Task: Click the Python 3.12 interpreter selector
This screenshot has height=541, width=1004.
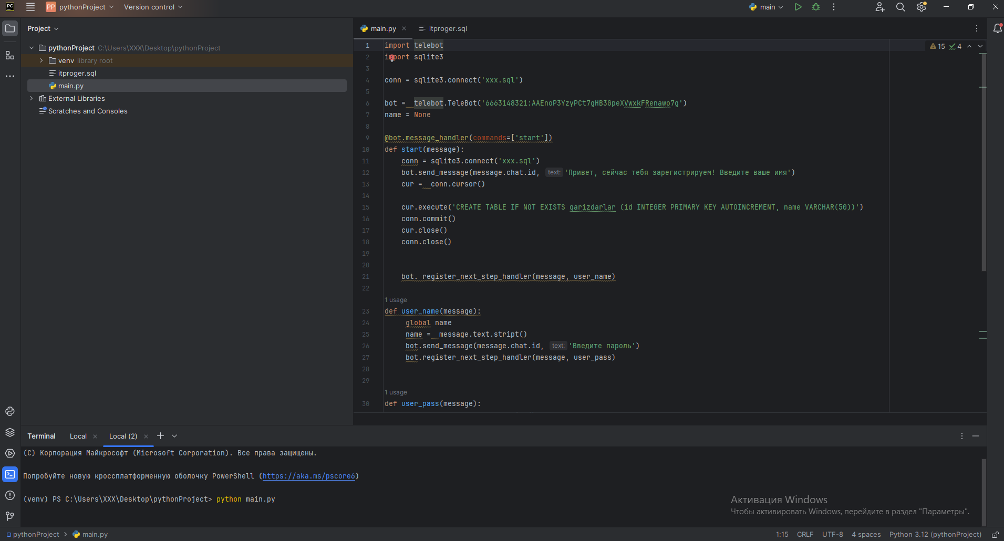Action: pos(935,535)
